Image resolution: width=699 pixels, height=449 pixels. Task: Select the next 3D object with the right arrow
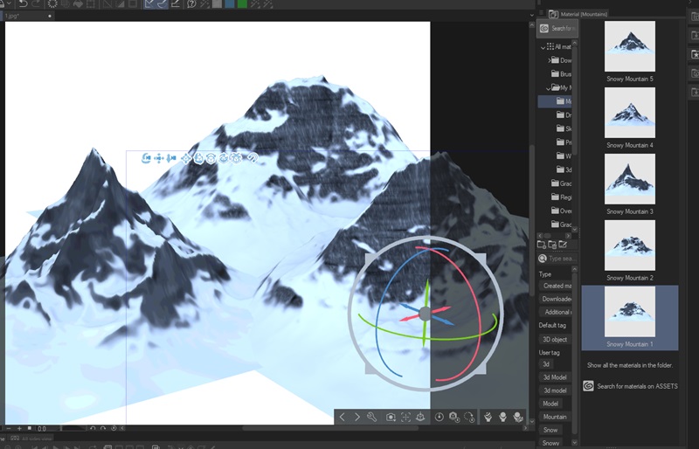(357, 417)
